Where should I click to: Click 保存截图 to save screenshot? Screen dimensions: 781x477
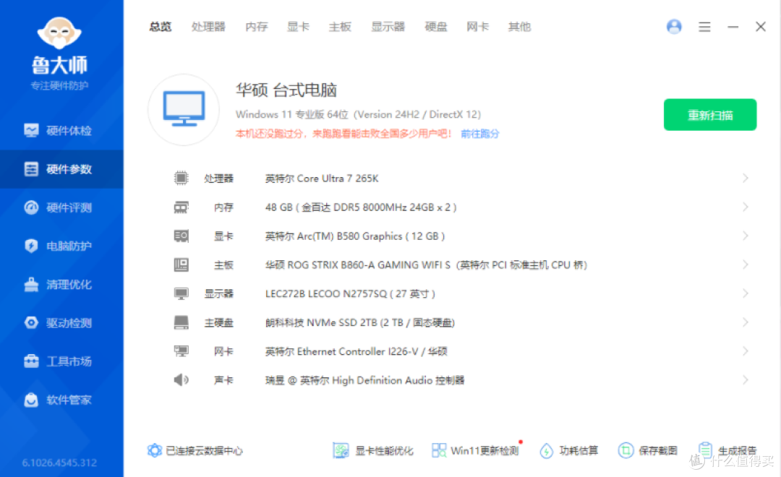(x=647, y=450)
